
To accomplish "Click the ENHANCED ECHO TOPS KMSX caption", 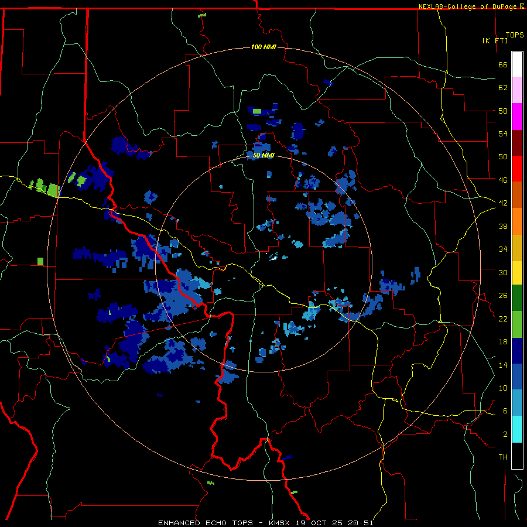I will click(x=265, y=523).
